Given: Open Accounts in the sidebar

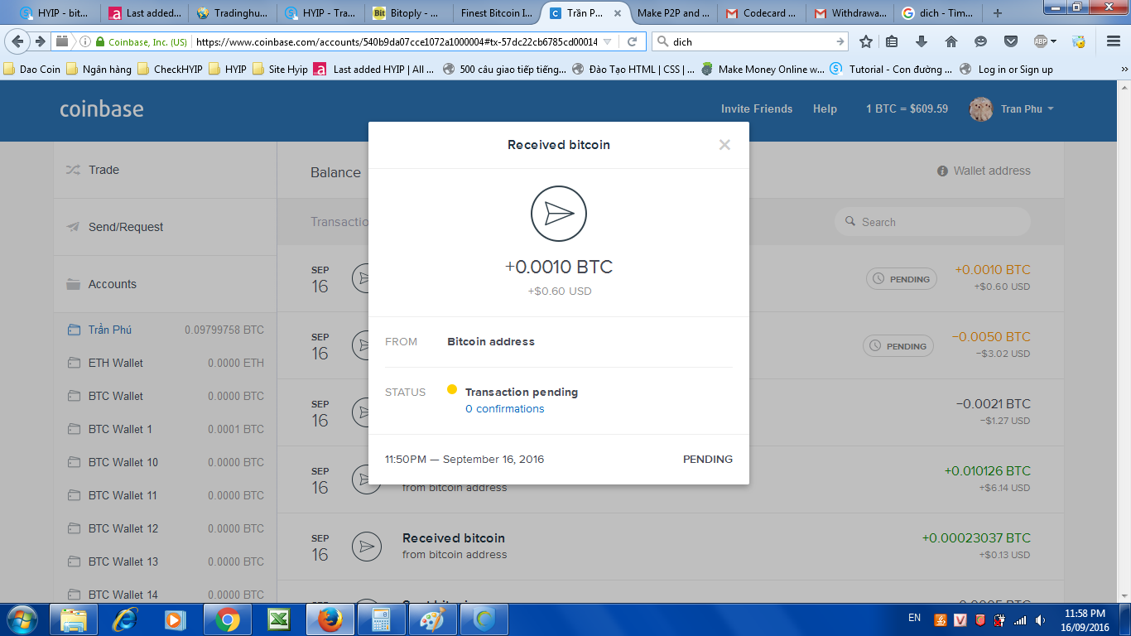Looking at the screenshot, I should [x=166, y=284].
